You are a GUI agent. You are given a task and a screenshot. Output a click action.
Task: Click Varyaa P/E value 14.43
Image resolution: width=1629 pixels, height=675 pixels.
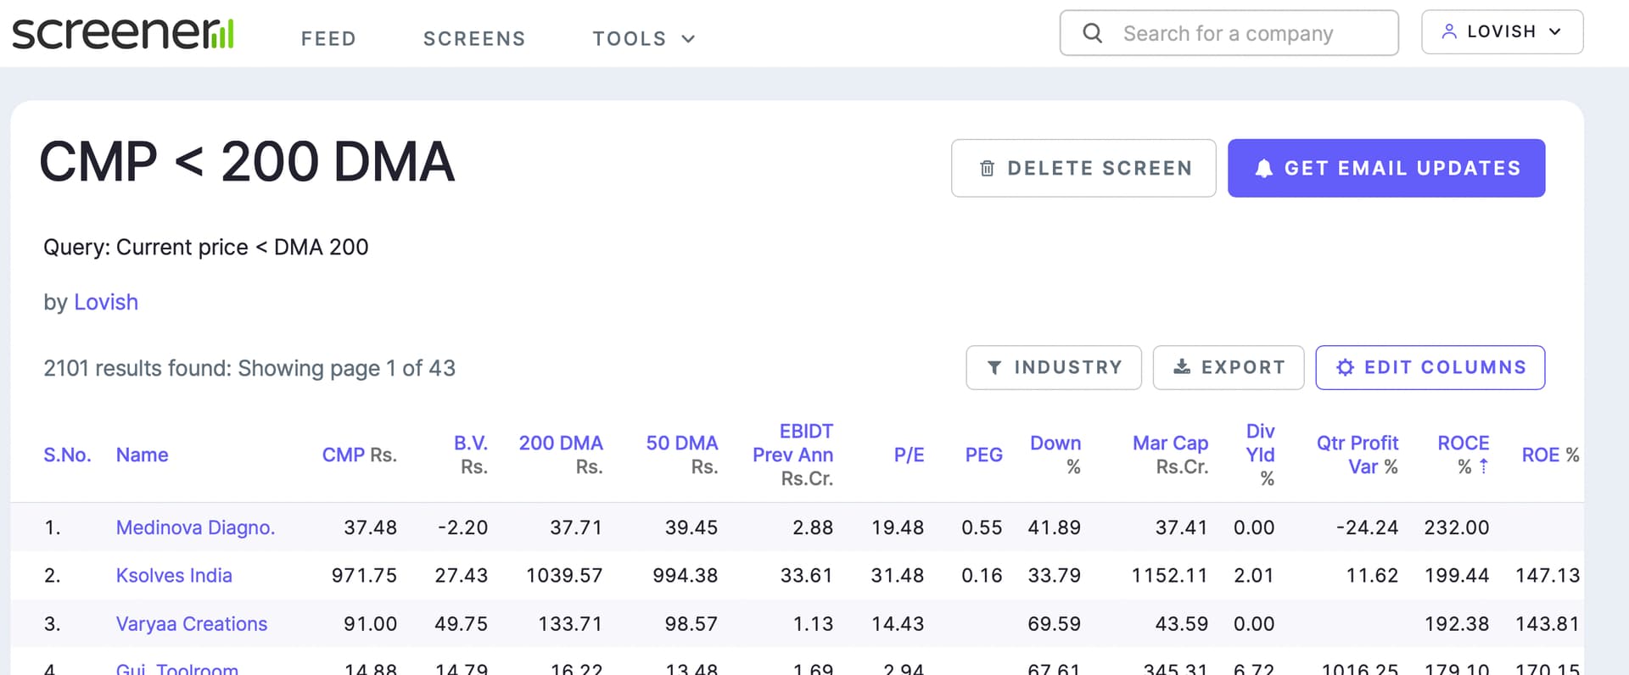click(898, 624)
